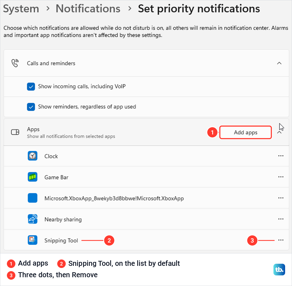Screen dimensions: 292x286
Task: Go back to Notifications breadcrumb
Action: 88,9
